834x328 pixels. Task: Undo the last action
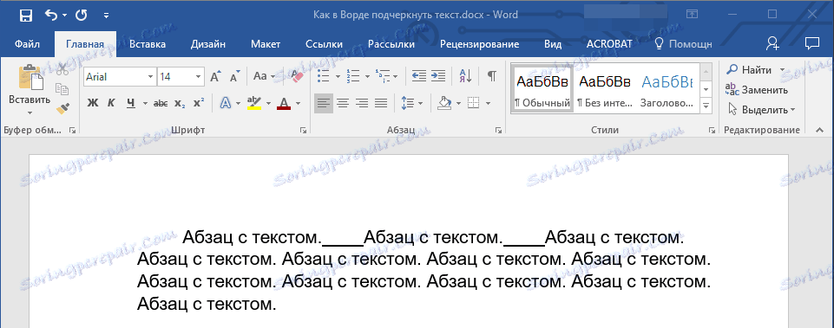pos(51,16)
